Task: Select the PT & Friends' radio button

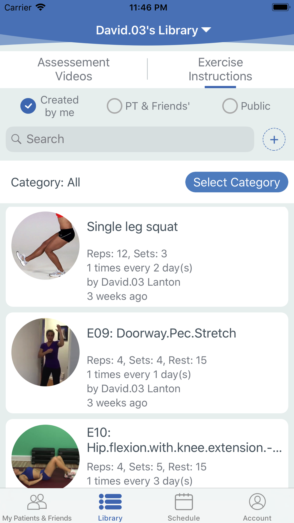Action: pos(114,106)
